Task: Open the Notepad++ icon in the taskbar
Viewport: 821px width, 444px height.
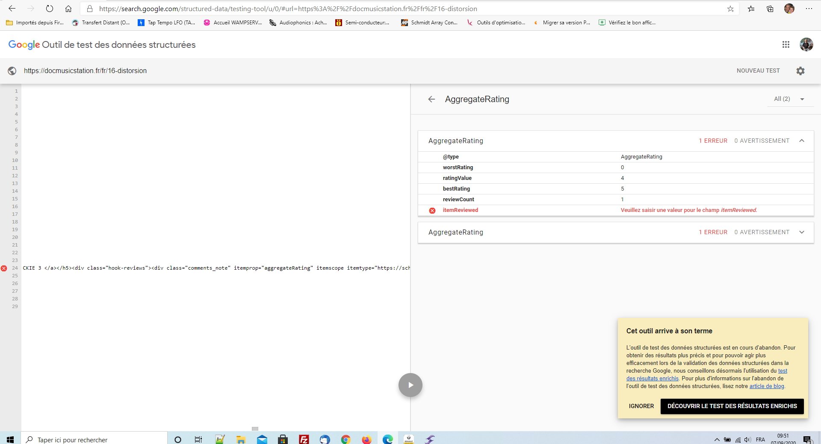Action: (x=220, y=439)
